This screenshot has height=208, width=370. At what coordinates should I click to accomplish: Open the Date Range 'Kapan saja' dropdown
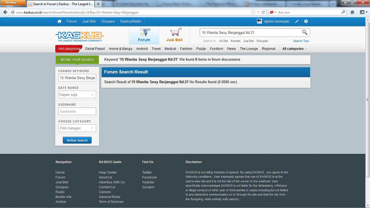point(77,95)
